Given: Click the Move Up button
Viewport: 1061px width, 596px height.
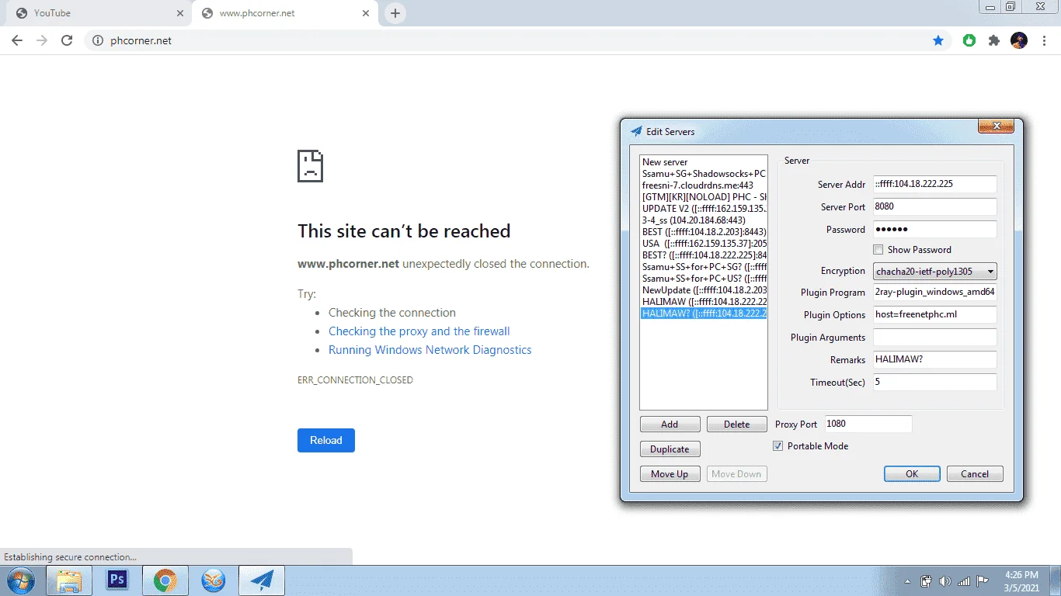Looking at the screenshot, I should [670, 474].
